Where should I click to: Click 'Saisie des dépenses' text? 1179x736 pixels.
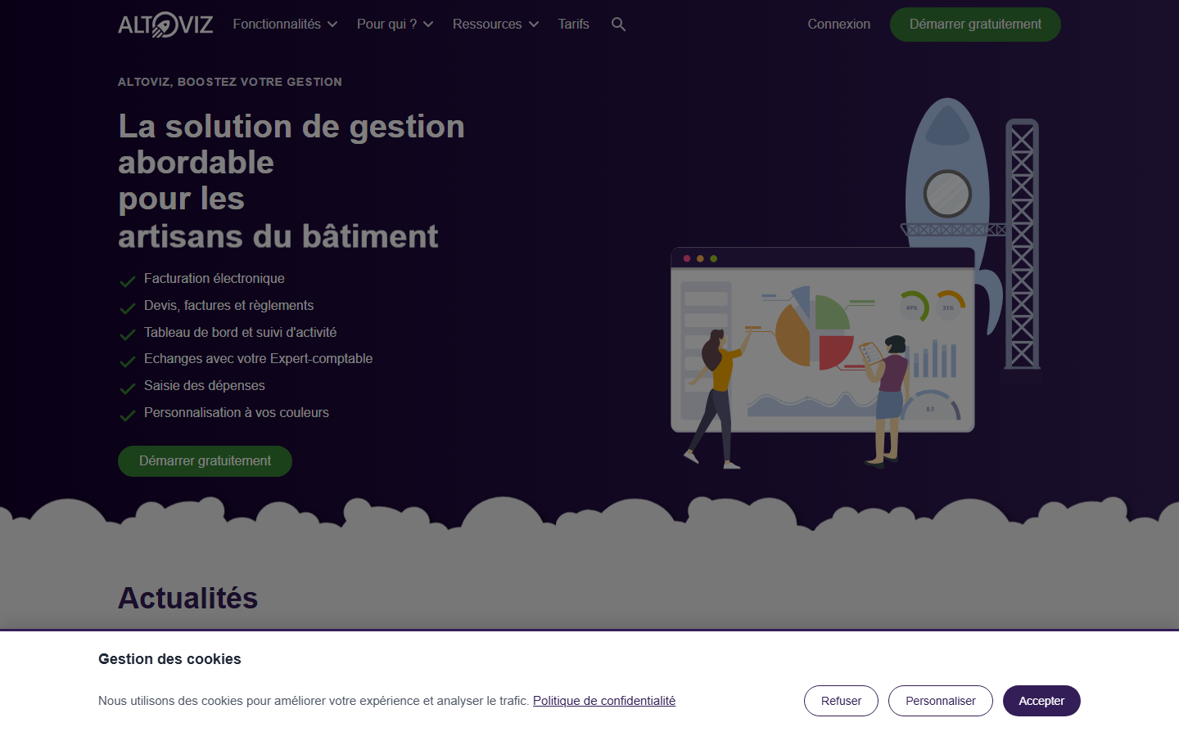click(x=204, y=386)
